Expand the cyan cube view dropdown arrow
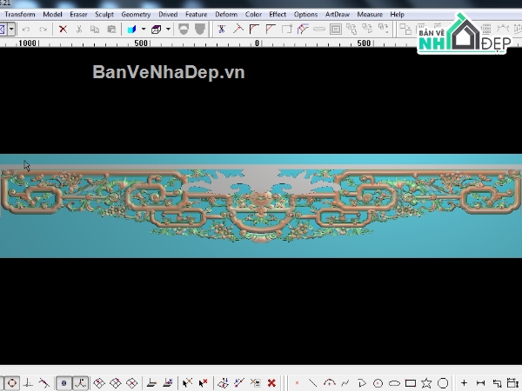This screenshot has height=391, width=522. (144, 30)
